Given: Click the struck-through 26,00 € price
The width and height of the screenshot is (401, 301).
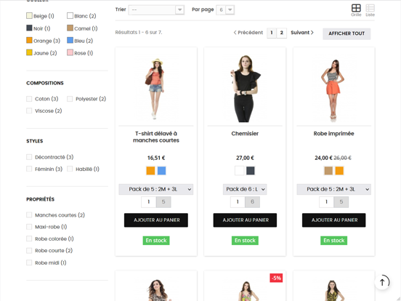Looking at the screenshot, I should (342, 158).
